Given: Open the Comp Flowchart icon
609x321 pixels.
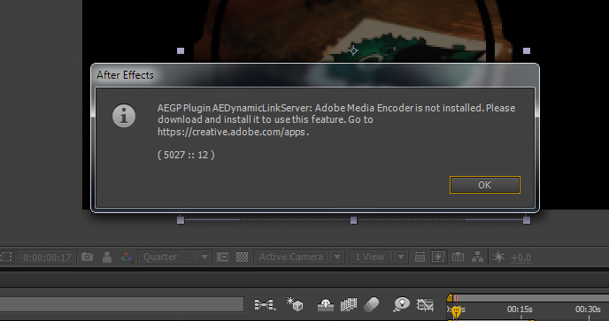Looking at the screenshot, I should [x=477, y=257].
